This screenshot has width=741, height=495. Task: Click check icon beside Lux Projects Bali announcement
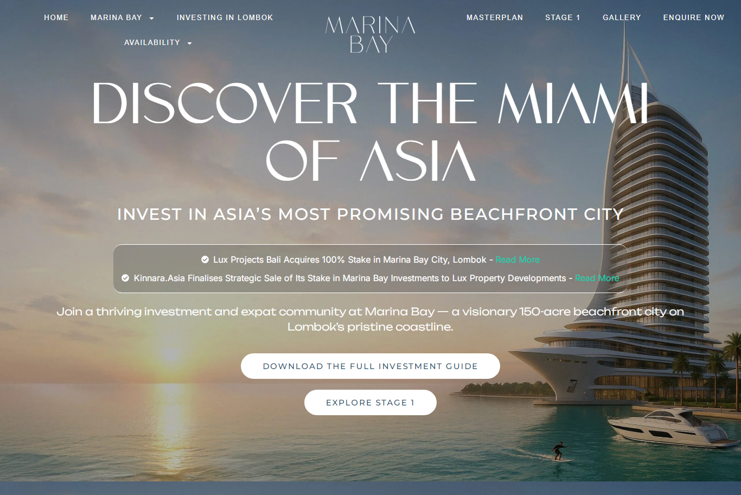pos(205,259)
